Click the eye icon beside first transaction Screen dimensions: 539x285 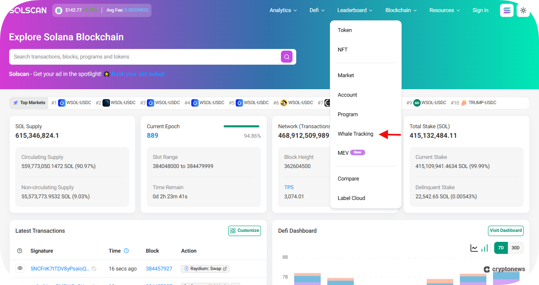point(20,268)
